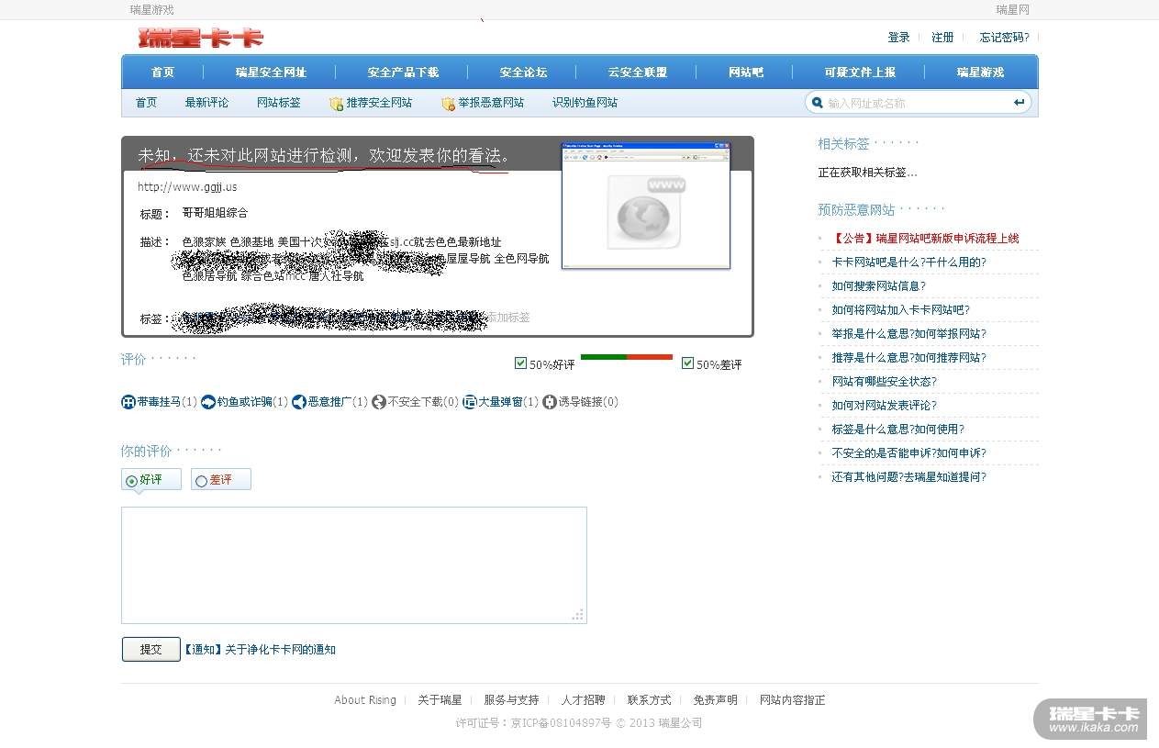
Task: Click the shield icon beside 举报恶意网站
Action: click(448, 104)
